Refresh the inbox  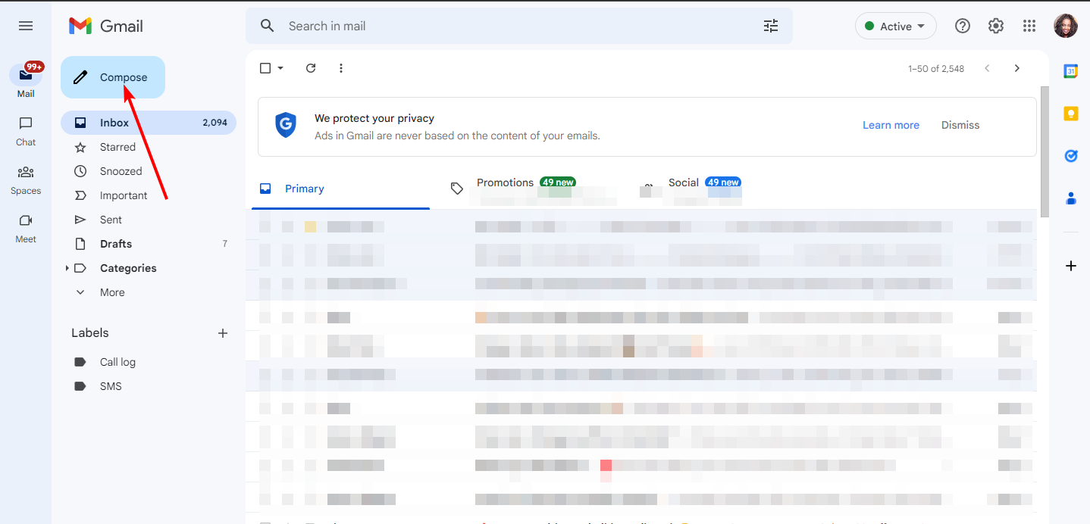pos(311,67)
